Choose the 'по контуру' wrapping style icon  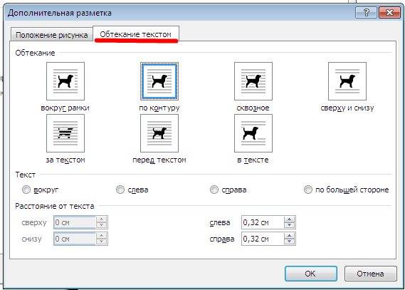pyautogui.click(x=159, y=81)
